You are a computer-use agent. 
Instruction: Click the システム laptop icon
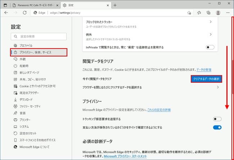pos(15,127)
